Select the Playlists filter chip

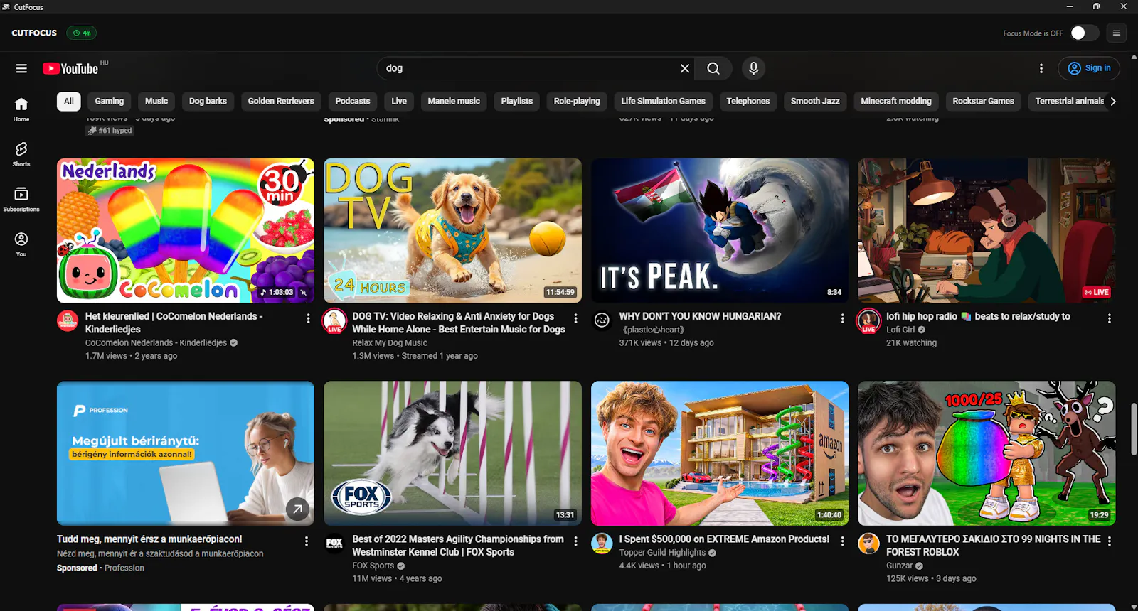(517, 102)
